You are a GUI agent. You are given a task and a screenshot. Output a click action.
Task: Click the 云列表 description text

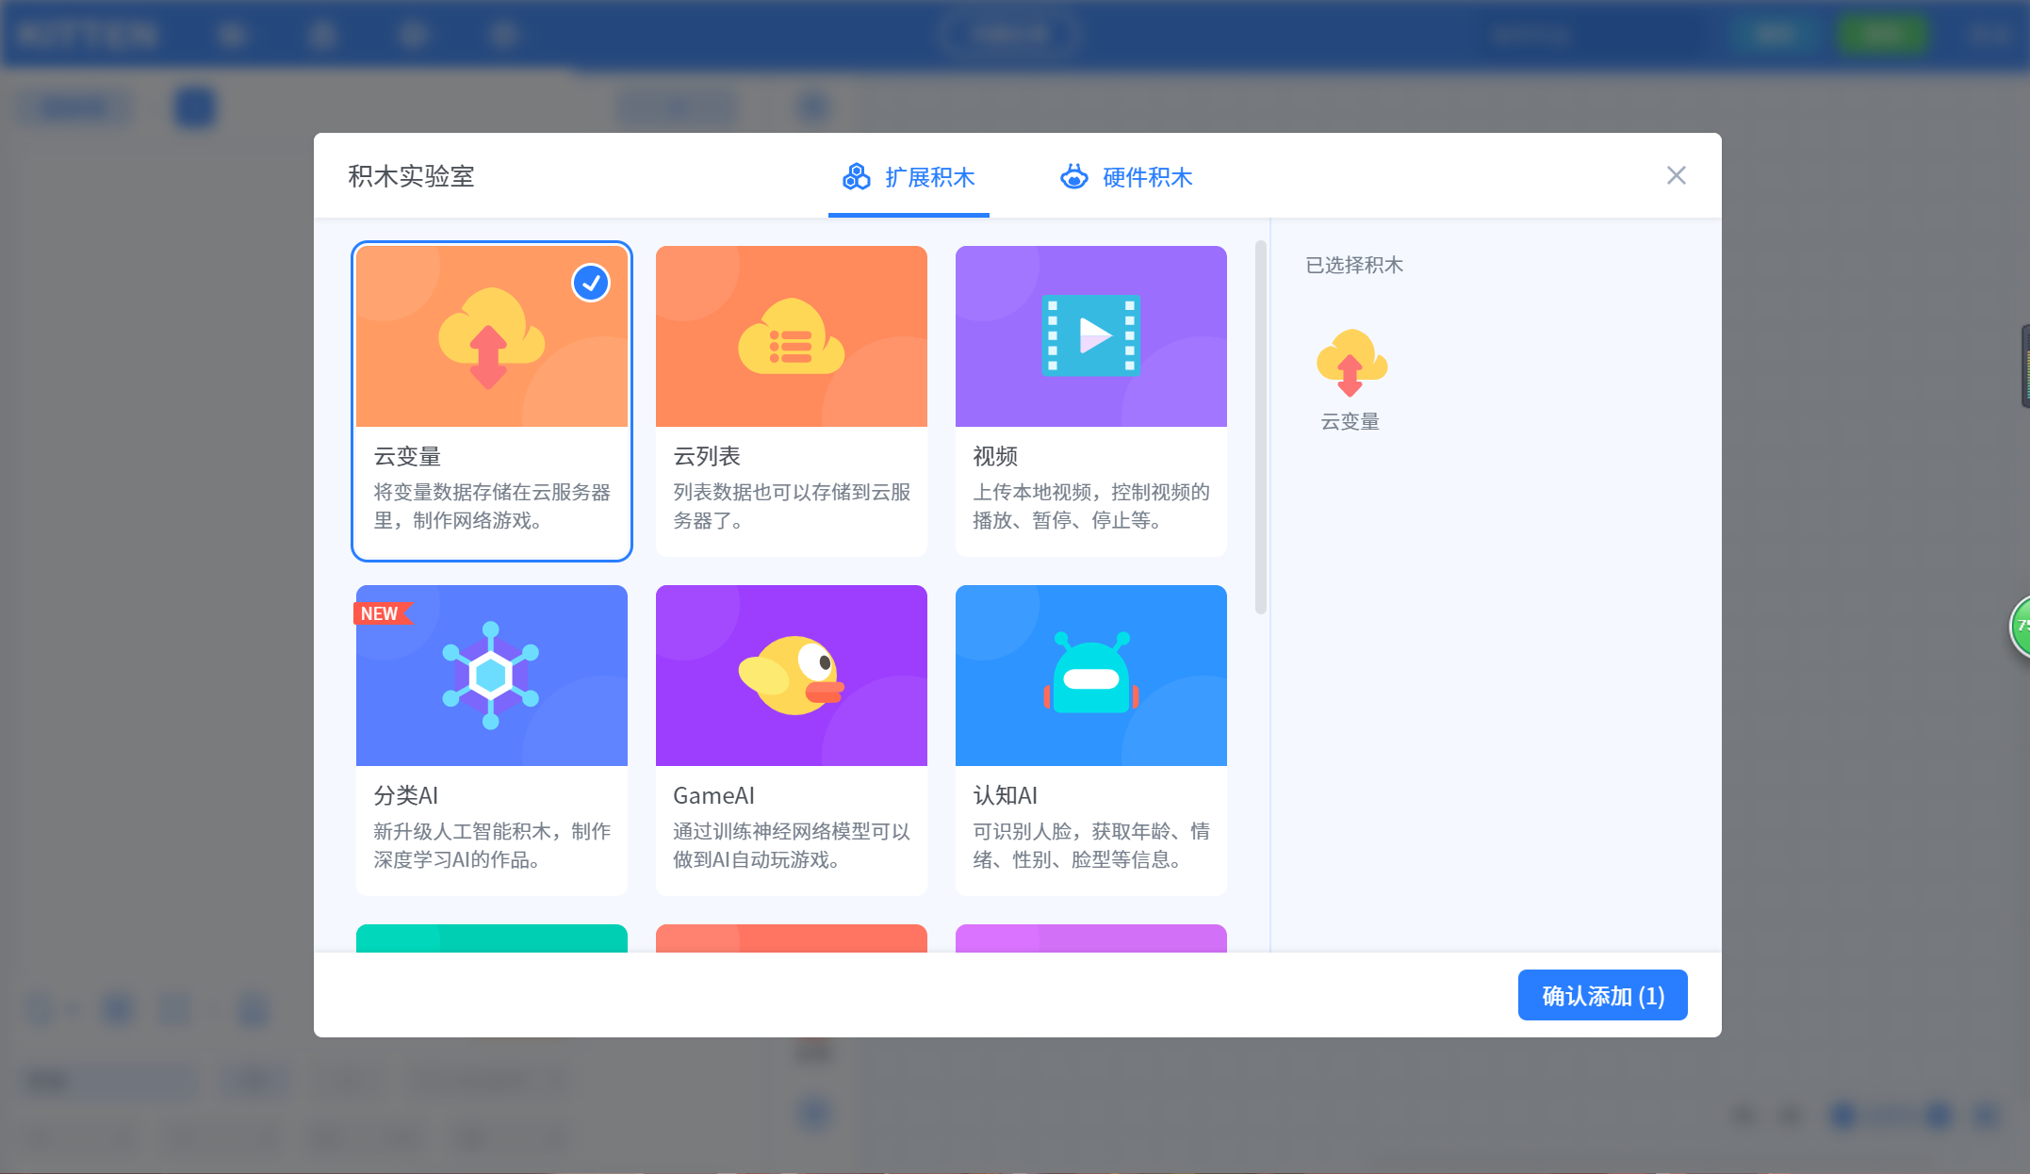pyautogui.click(x=792, y=506)
